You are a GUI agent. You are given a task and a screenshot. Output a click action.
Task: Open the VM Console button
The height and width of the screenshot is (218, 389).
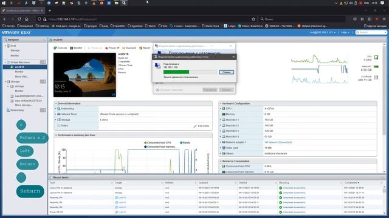(x=60, y=48)
